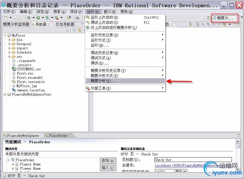Switch to the 概要分... perspective button
Screen dimensions: 244x179
pos(224,18)
